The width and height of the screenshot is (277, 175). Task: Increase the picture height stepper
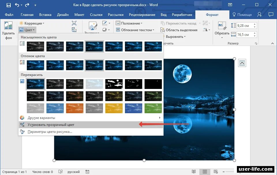(x=254, y=24)
